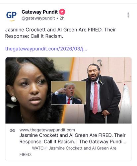Open the three-dot post options menu
This screenshot has height=166, width=137.
pos(128,15)
